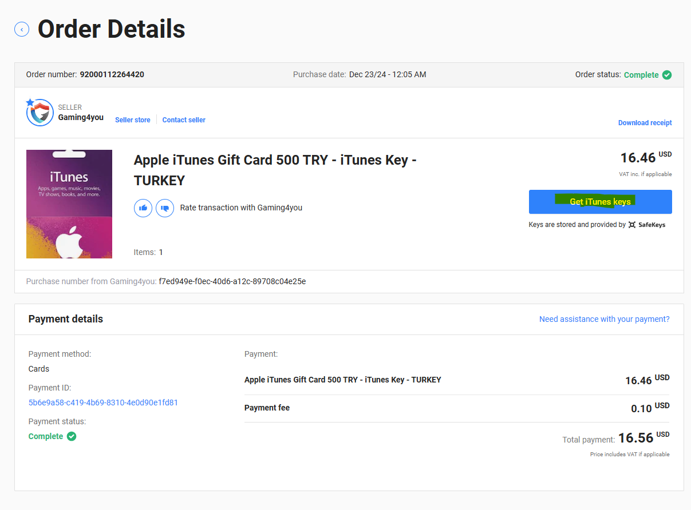Viewport: 691px width, 510px height.
Task: Click the back arrow beside Order Details
Action: coord(22,29)
